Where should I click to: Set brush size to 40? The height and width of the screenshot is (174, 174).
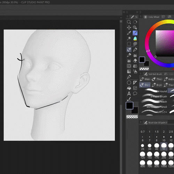pyautogui.click(x=157, y=147)
